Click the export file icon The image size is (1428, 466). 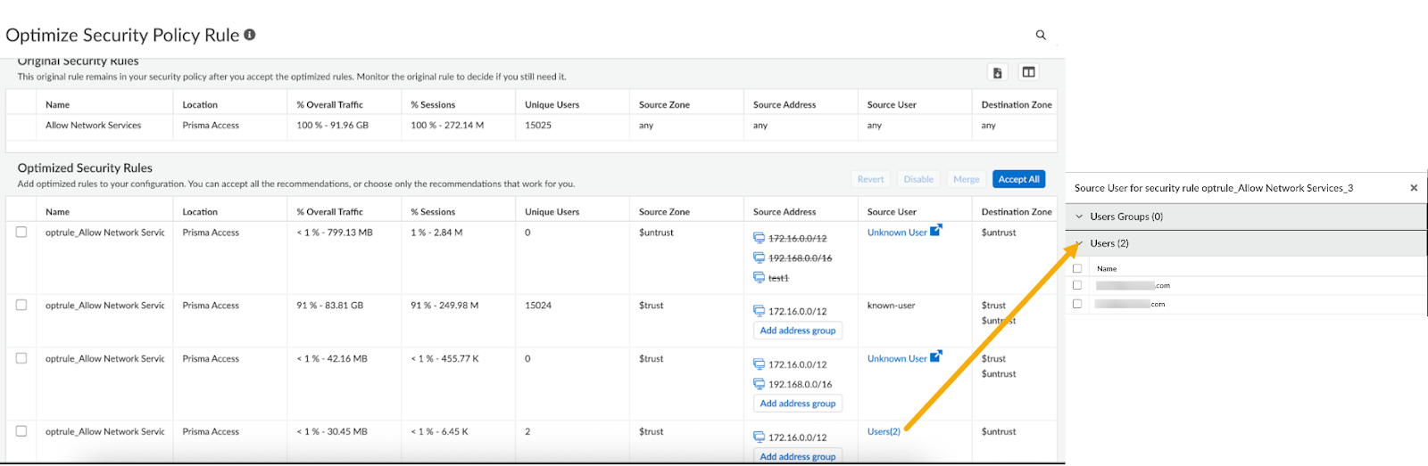[998, 73]
